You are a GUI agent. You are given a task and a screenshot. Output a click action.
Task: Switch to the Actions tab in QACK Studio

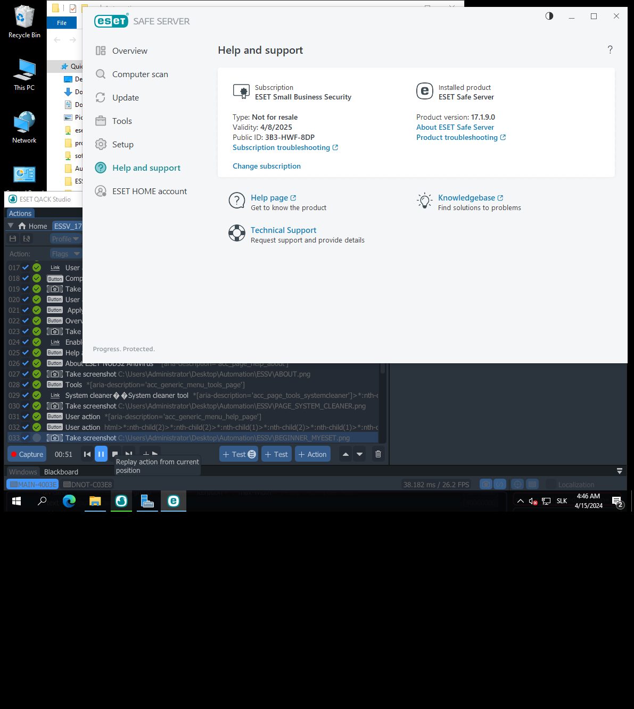pyautogui.click(x=20, y=213)
